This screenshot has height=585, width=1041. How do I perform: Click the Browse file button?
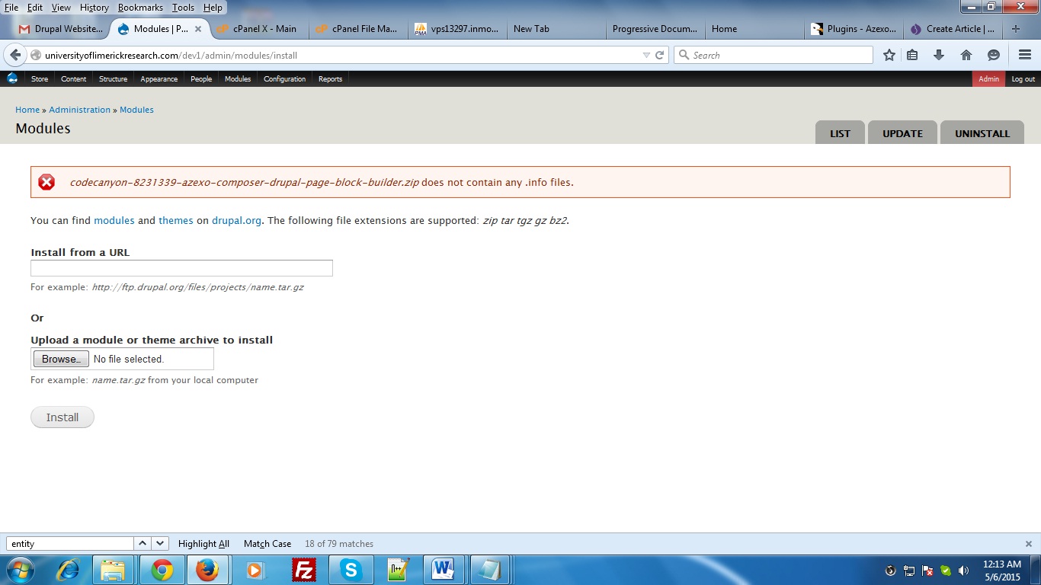coord(61,359)
